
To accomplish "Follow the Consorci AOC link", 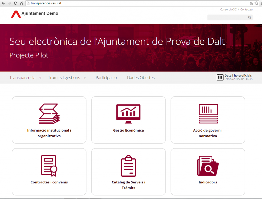I will coord(228,9).
